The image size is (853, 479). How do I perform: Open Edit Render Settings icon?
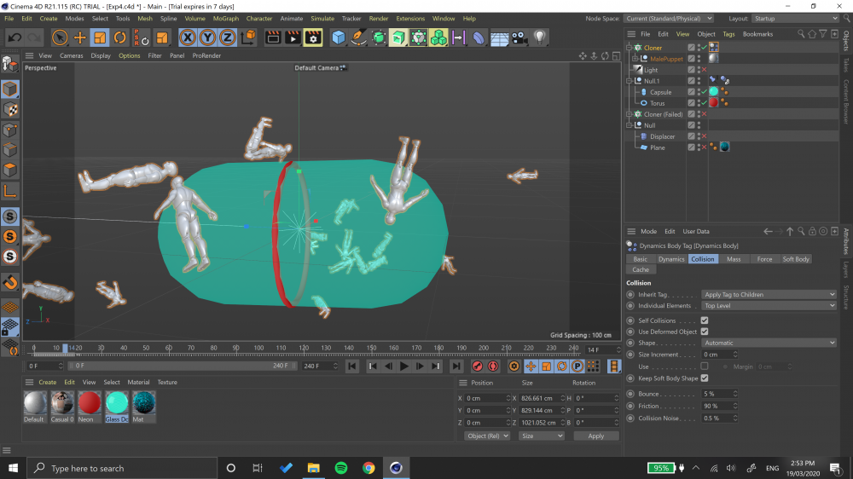(x=313, y=38)
